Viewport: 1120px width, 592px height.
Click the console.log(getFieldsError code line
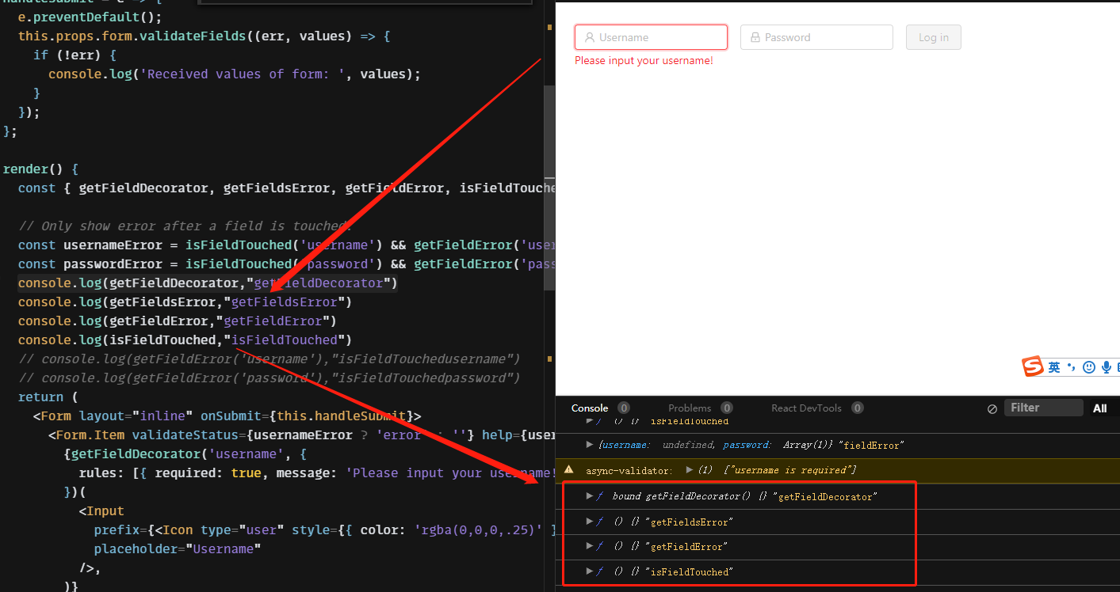185,302
